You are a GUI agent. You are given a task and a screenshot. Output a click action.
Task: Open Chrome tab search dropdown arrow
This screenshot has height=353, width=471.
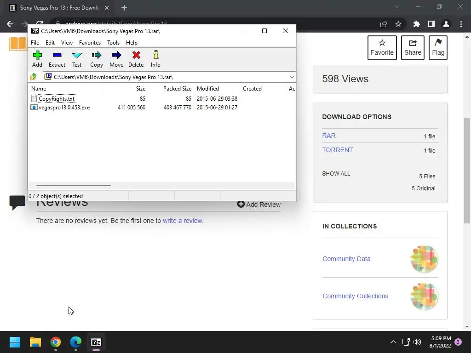[397, 6]
